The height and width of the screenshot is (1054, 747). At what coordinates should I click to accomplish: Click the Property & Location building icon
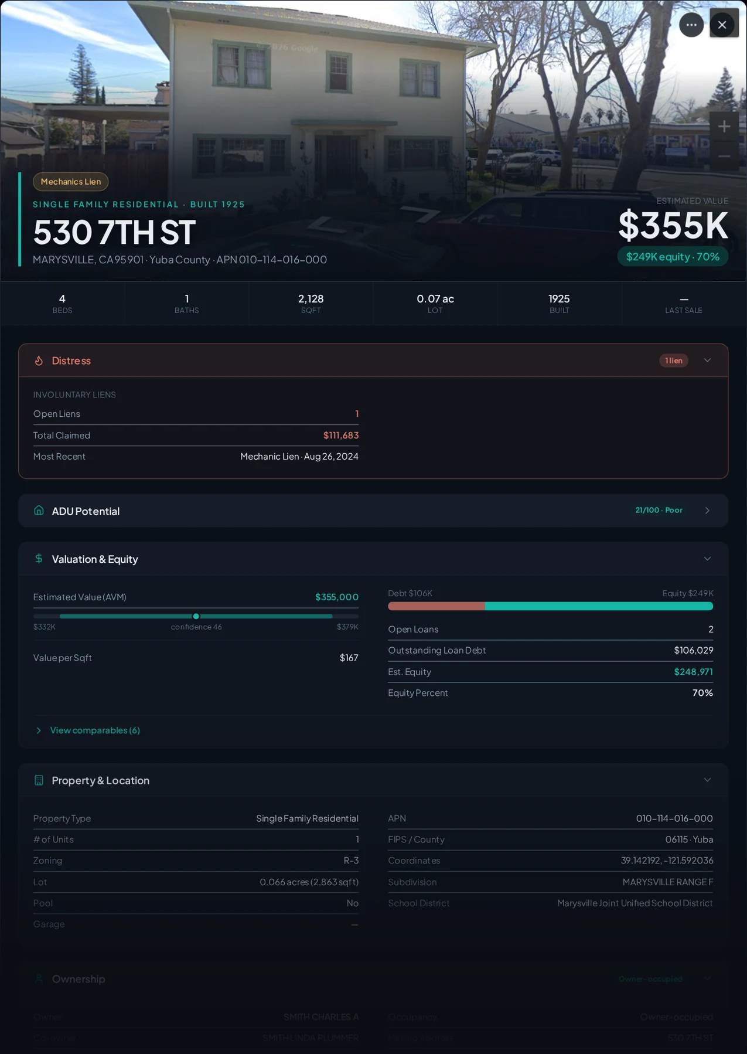pyautogui.click(x=39, y=780)
